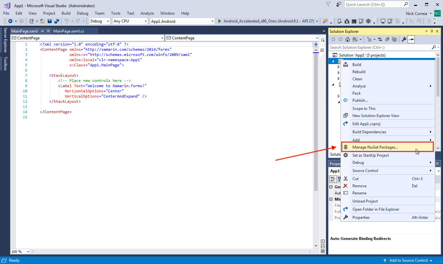The height and width of the screenshot is (264, 443).
Task: Open the Android SDK Manager toolbar icon
Action: 347,21
